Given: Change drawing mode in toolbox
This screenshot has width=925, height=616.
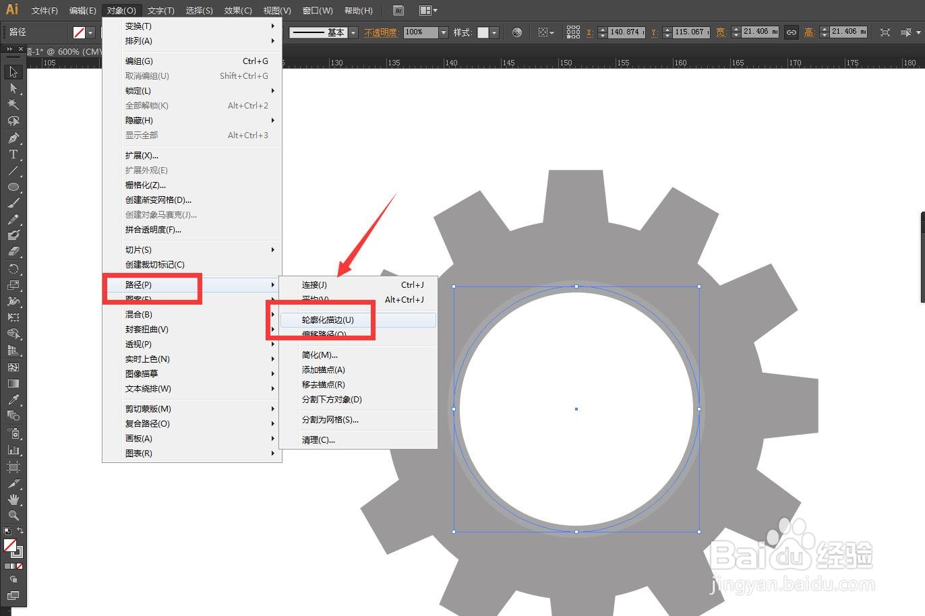Looking at the screenshot, I should pos(13,580).
